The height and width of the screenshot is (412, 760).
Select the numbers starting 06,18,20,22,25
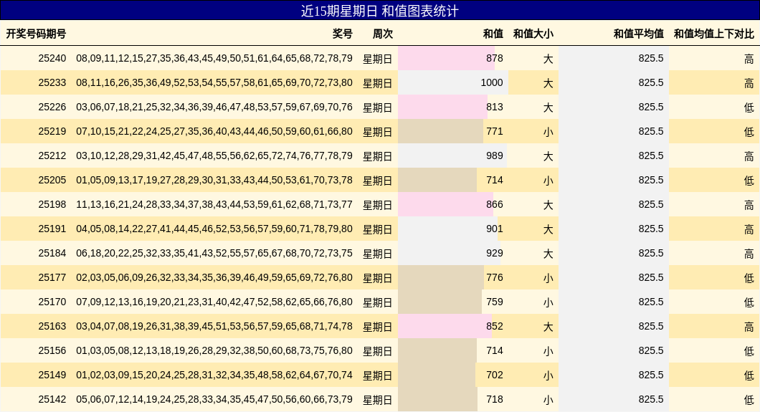tap(214, 253)
